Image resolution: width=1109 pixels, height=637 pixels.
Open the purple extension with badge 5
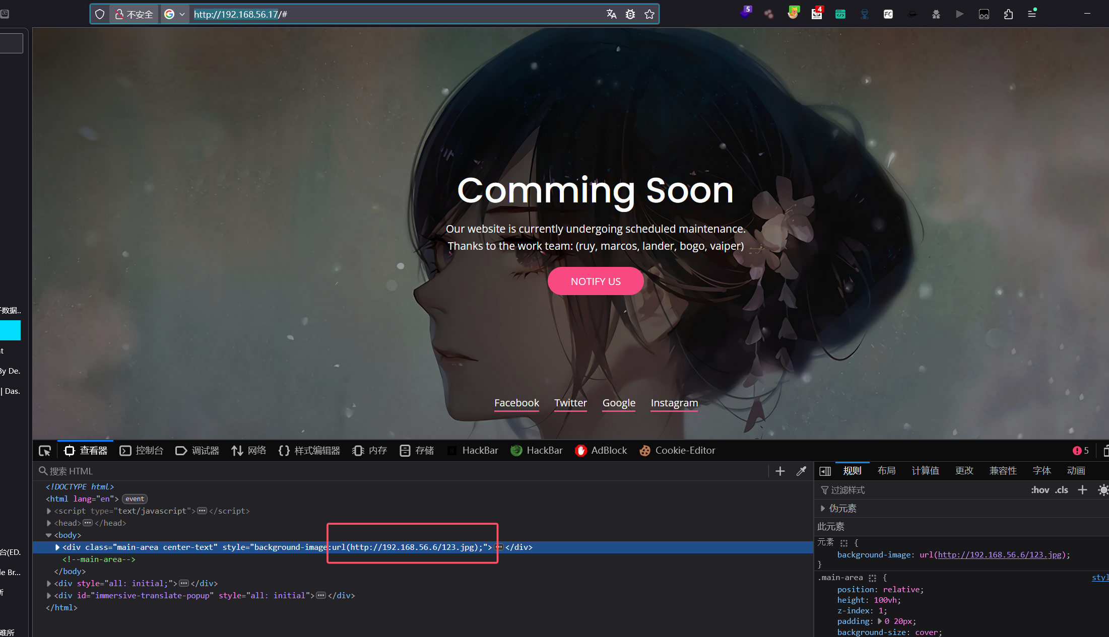coord(745,13)
